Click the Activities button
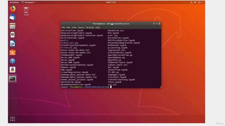225x126 pixels. (14, 2)
